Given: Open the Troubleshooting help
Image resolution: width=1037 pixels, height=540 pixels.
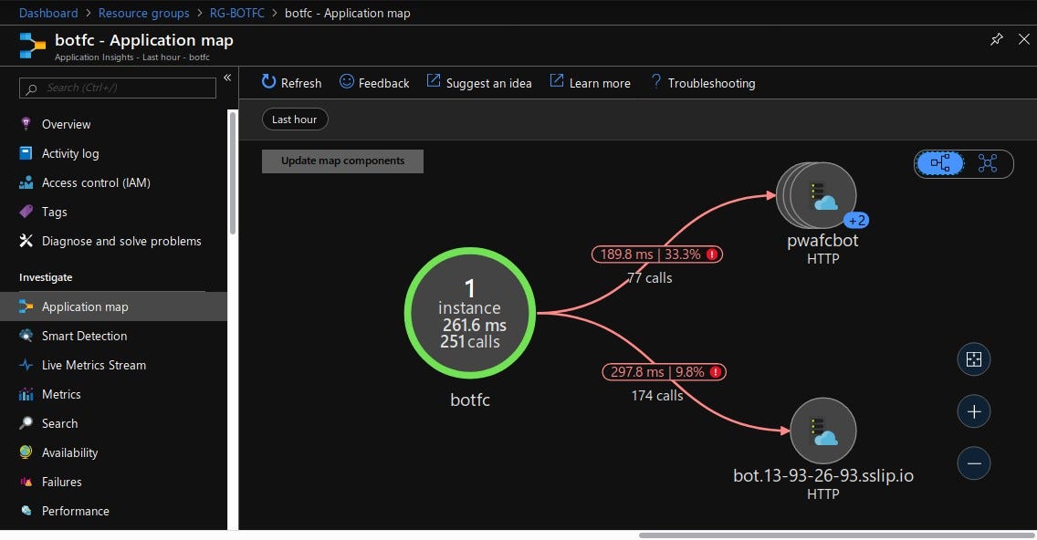Looking at the screenshot, I should coord(703,83).
